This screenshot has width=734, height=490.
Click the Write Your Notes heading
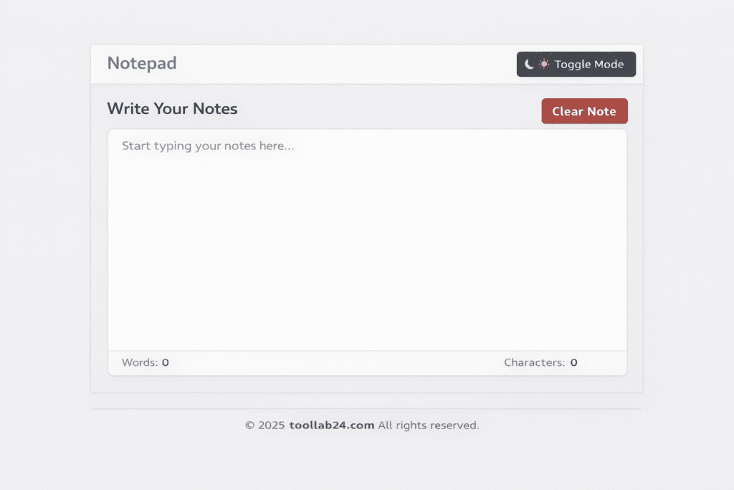172,109
